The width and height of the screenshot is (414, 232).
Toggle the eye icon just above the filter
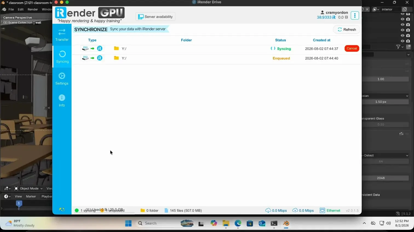pos(403,41)
